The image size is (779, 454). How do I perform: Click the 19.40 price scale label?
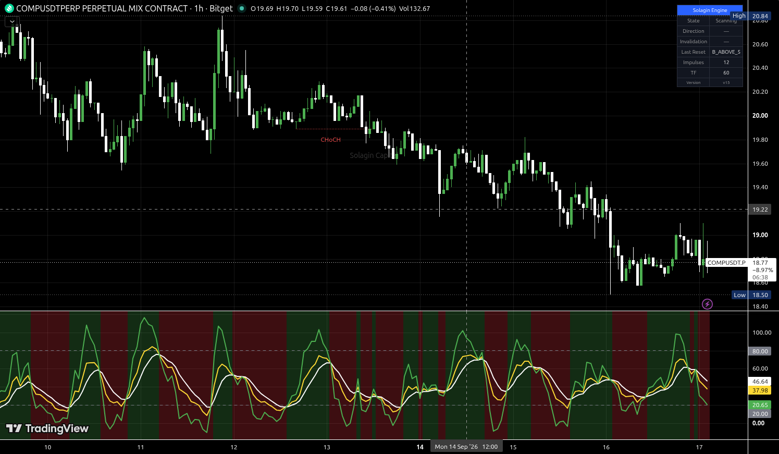coord(760,187)
